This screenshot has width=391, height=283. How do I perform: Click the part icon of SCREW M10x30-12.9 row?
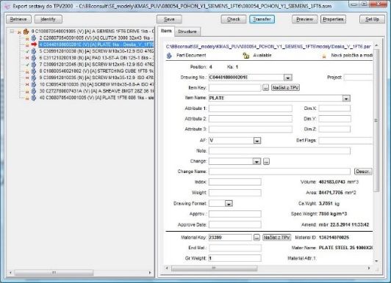(x=34, y=51)
